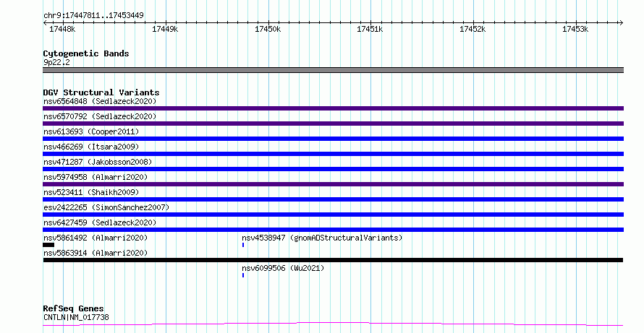The height and width of the screenshot is (333, 644).
Task: Click the blue bar under nsv613693
Action: click(x=333, y=139)
